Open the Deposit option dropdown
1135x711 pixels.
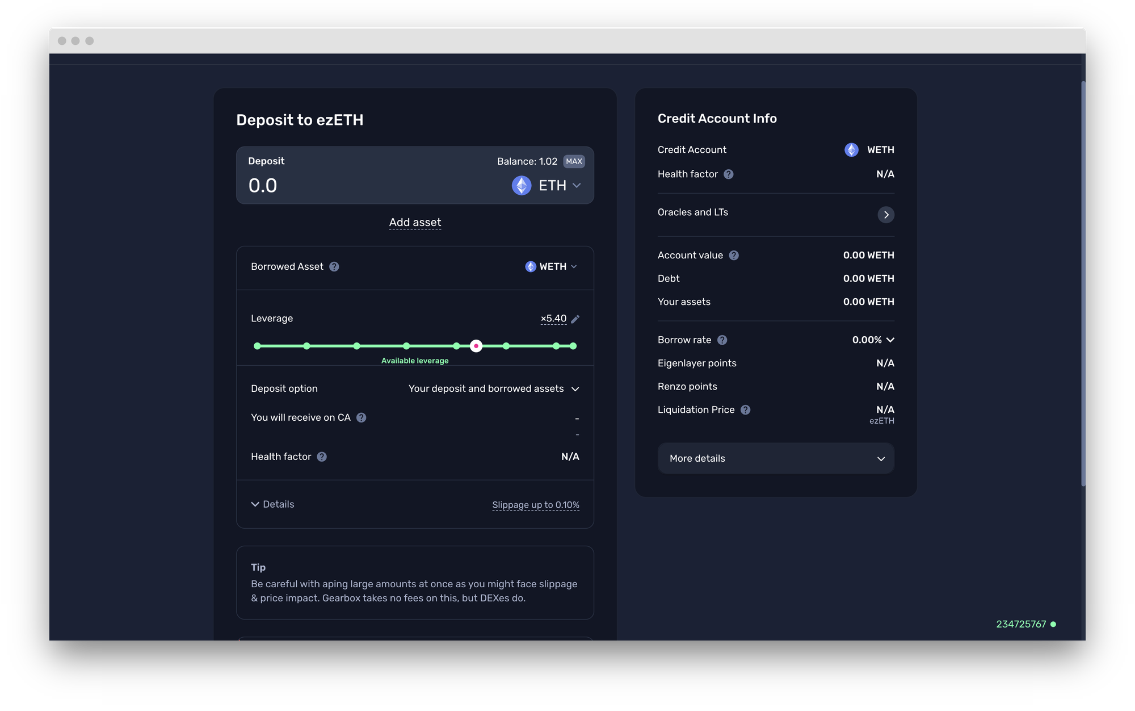click(x=494, y=388)
